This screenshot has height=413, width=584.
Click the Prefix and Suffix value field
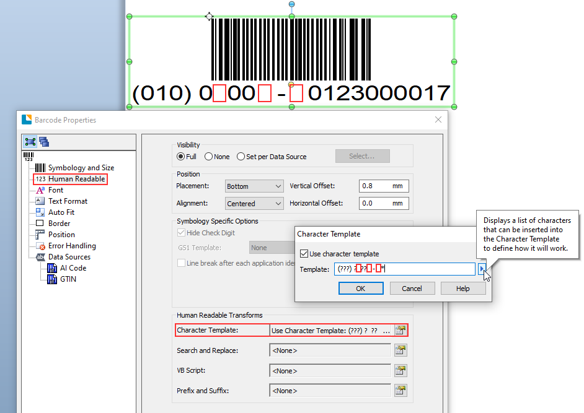point(330,391)
